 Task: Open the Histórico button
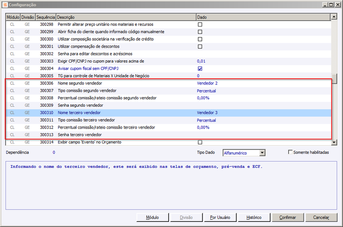[x=254, y=218]
